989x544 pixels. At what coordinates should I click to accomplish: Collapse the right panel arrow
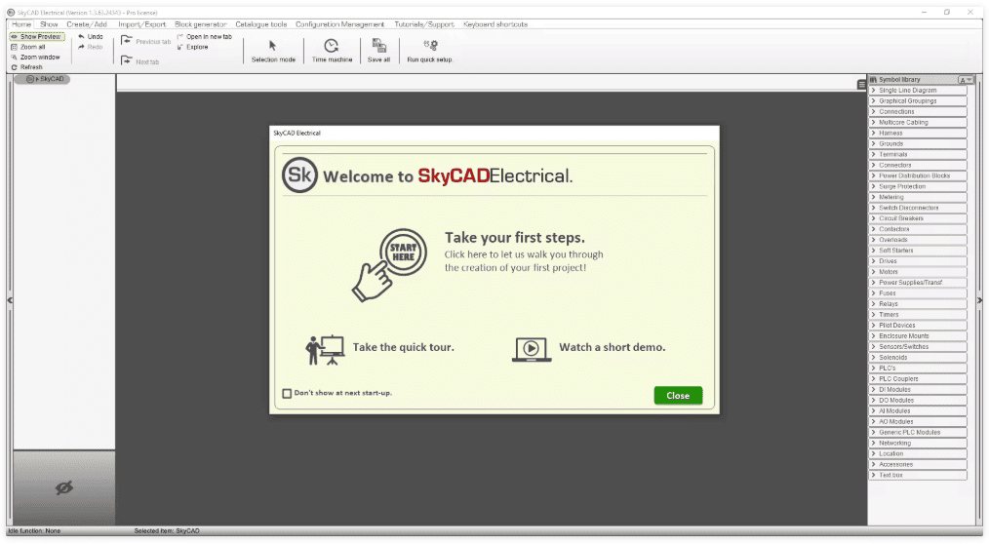pos(979,300)
